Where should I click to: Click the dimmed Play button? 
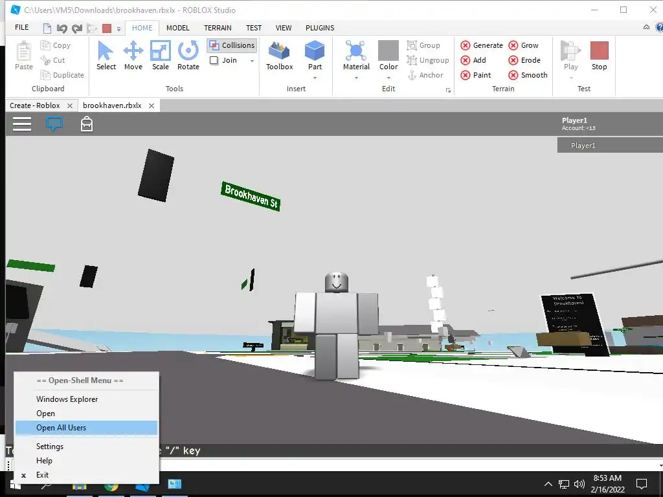(x=570, y=56)
